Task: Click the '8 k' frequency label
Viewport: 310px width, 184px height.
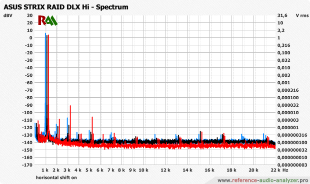Action: pos(121,170)
